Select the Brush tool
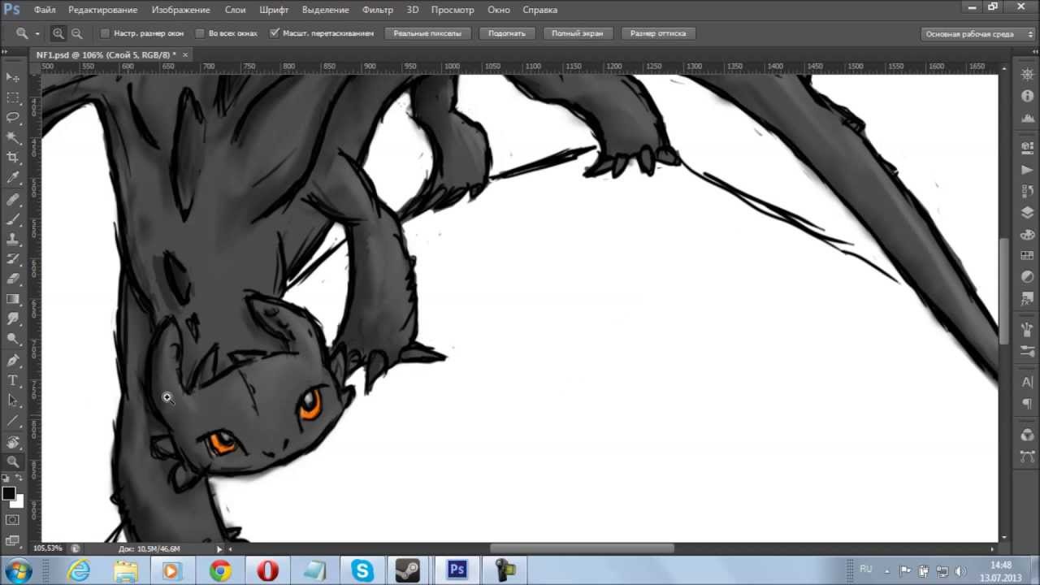This screenshot has width=1040, height=585. point(13,219)
